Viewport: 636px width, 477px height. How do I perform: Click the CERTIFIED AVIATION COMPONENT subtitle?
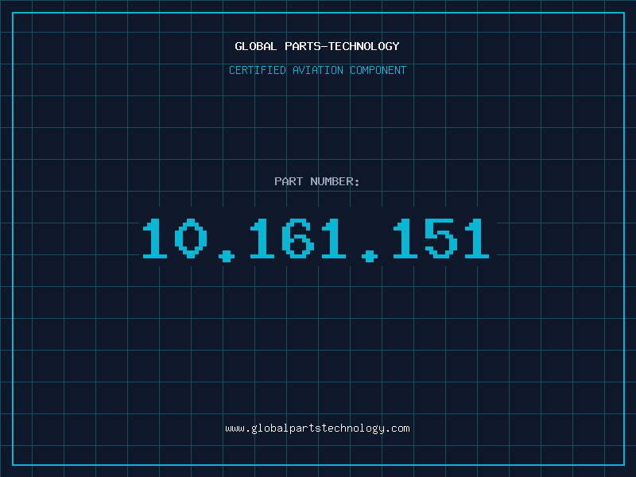(317, 70)
